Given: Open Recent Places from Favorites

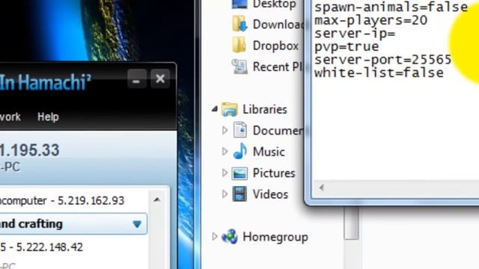Looking at the screenshot, I should pos(278,67).
